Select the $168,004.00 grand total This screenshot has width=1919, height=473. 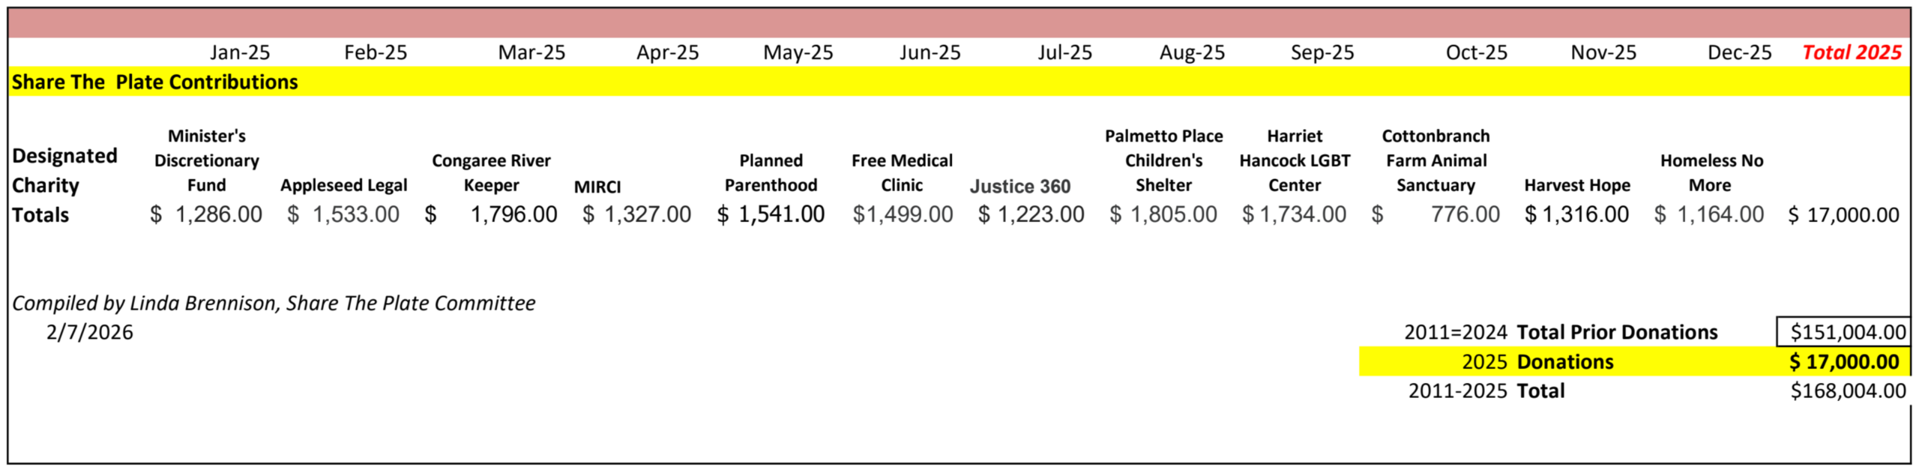pyautogui.click(x=1847, y=391)
